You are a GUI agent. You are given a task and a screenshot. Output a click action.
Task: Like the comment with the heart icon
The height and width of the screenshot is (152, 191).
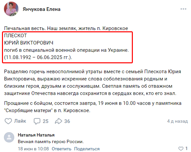point(181,149)
